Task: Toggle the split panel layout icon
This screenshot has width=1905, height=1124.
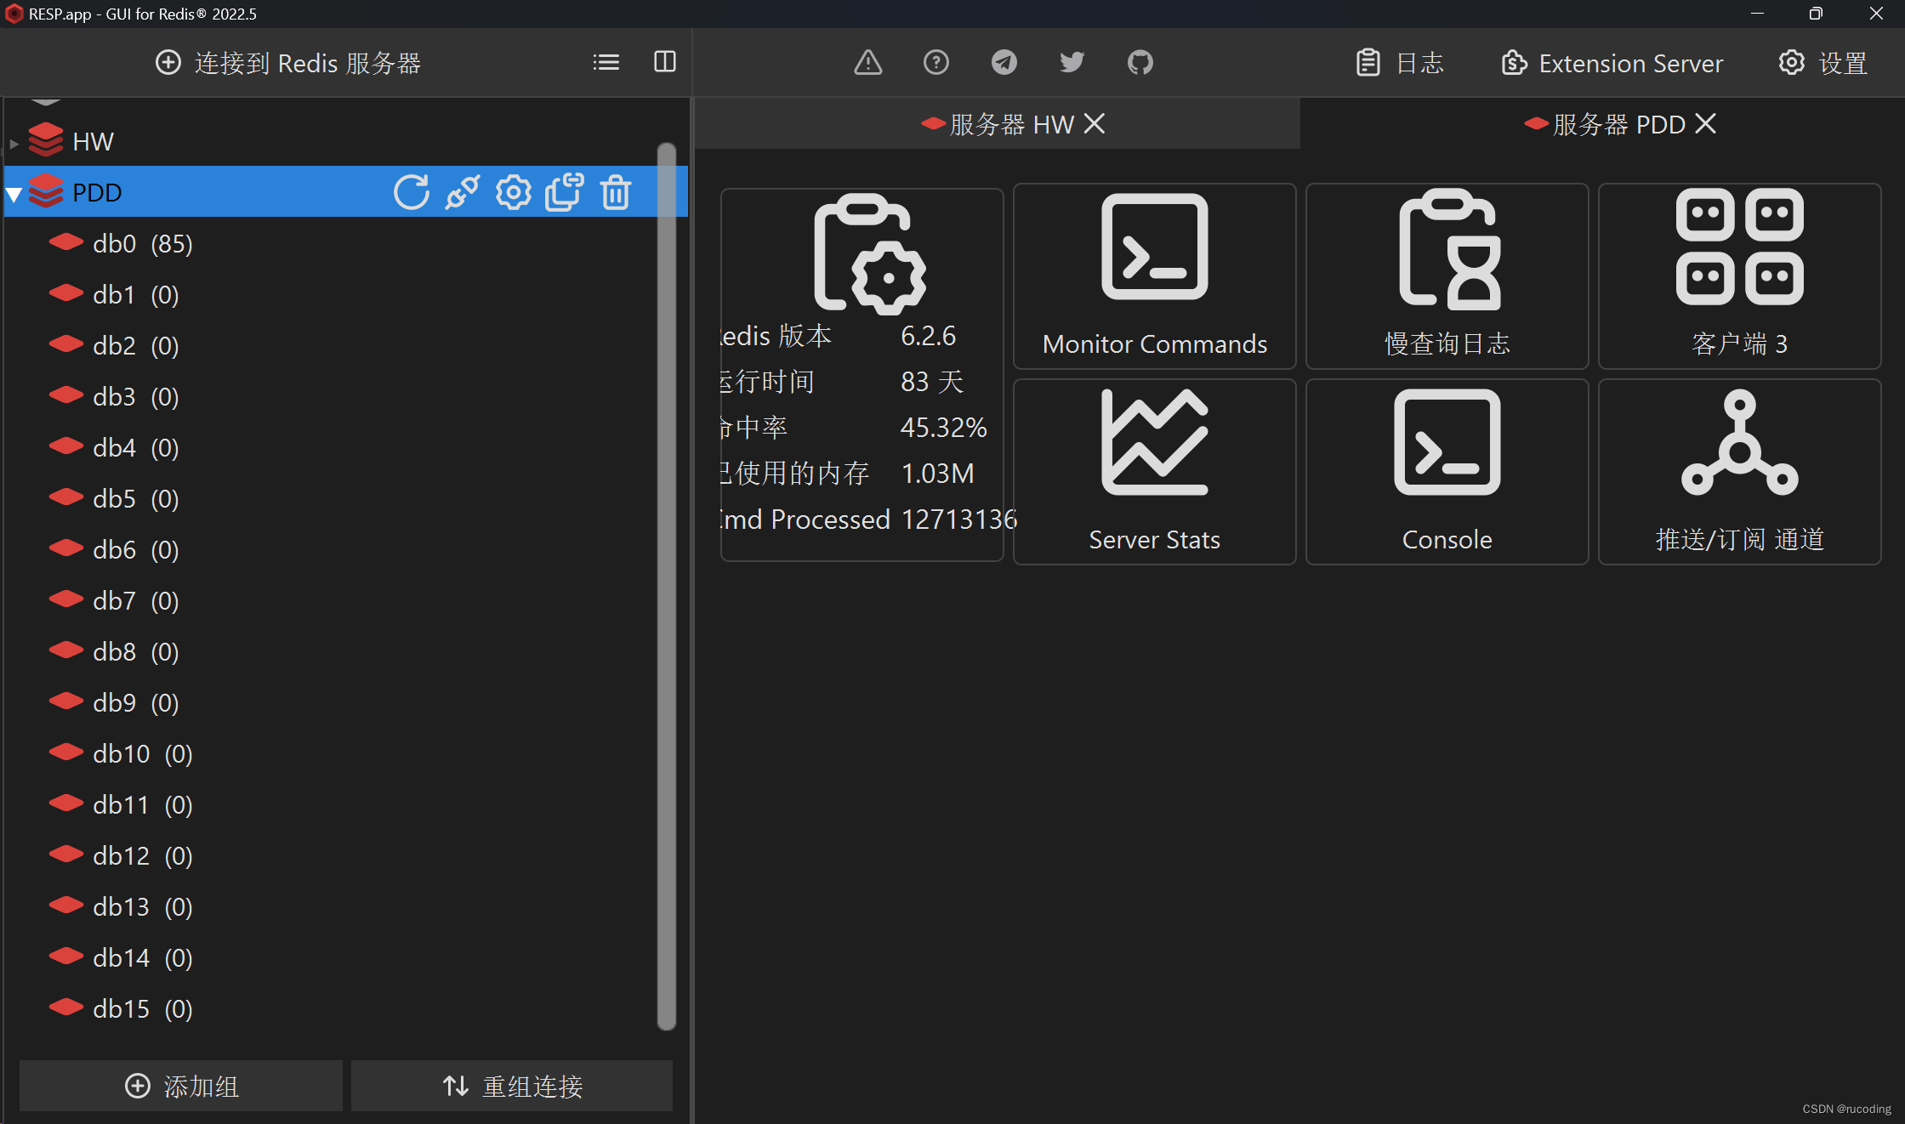Action: [665, 62]
